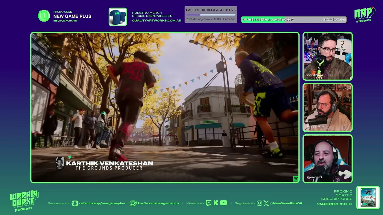The height and width of the screenshot is (215, 383).
Task: Click the Instagram icon
Action: tap(259, 203)
